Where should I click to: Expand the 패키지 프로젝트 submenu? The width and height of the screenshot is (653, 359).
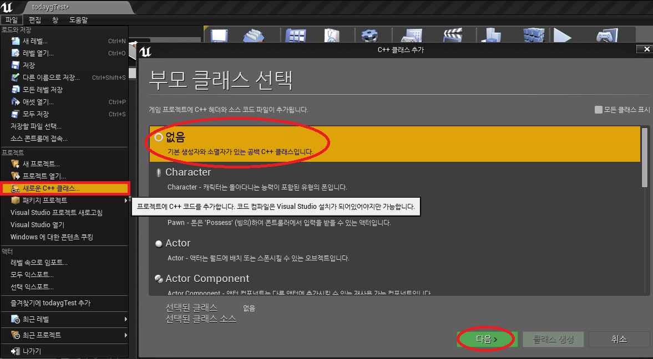pos(64,201)
